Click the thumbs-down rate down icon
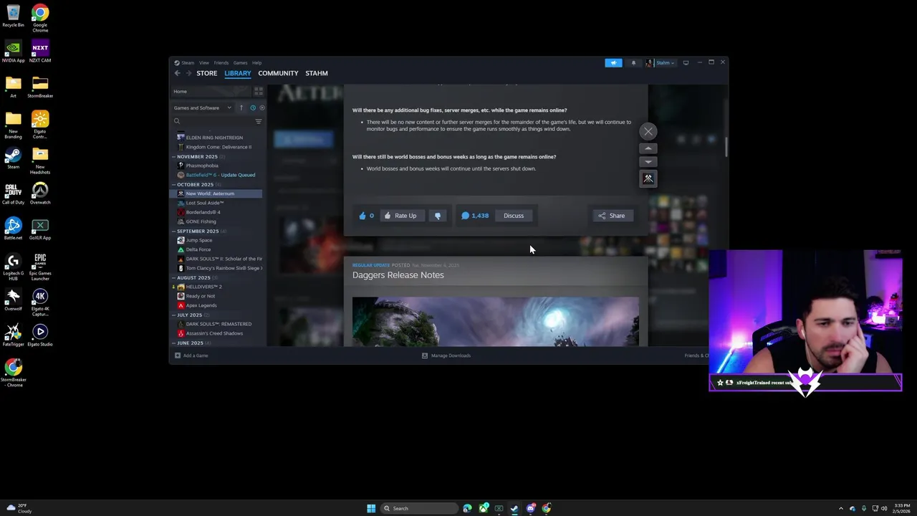917x516 pixels. tap(438, 216)
